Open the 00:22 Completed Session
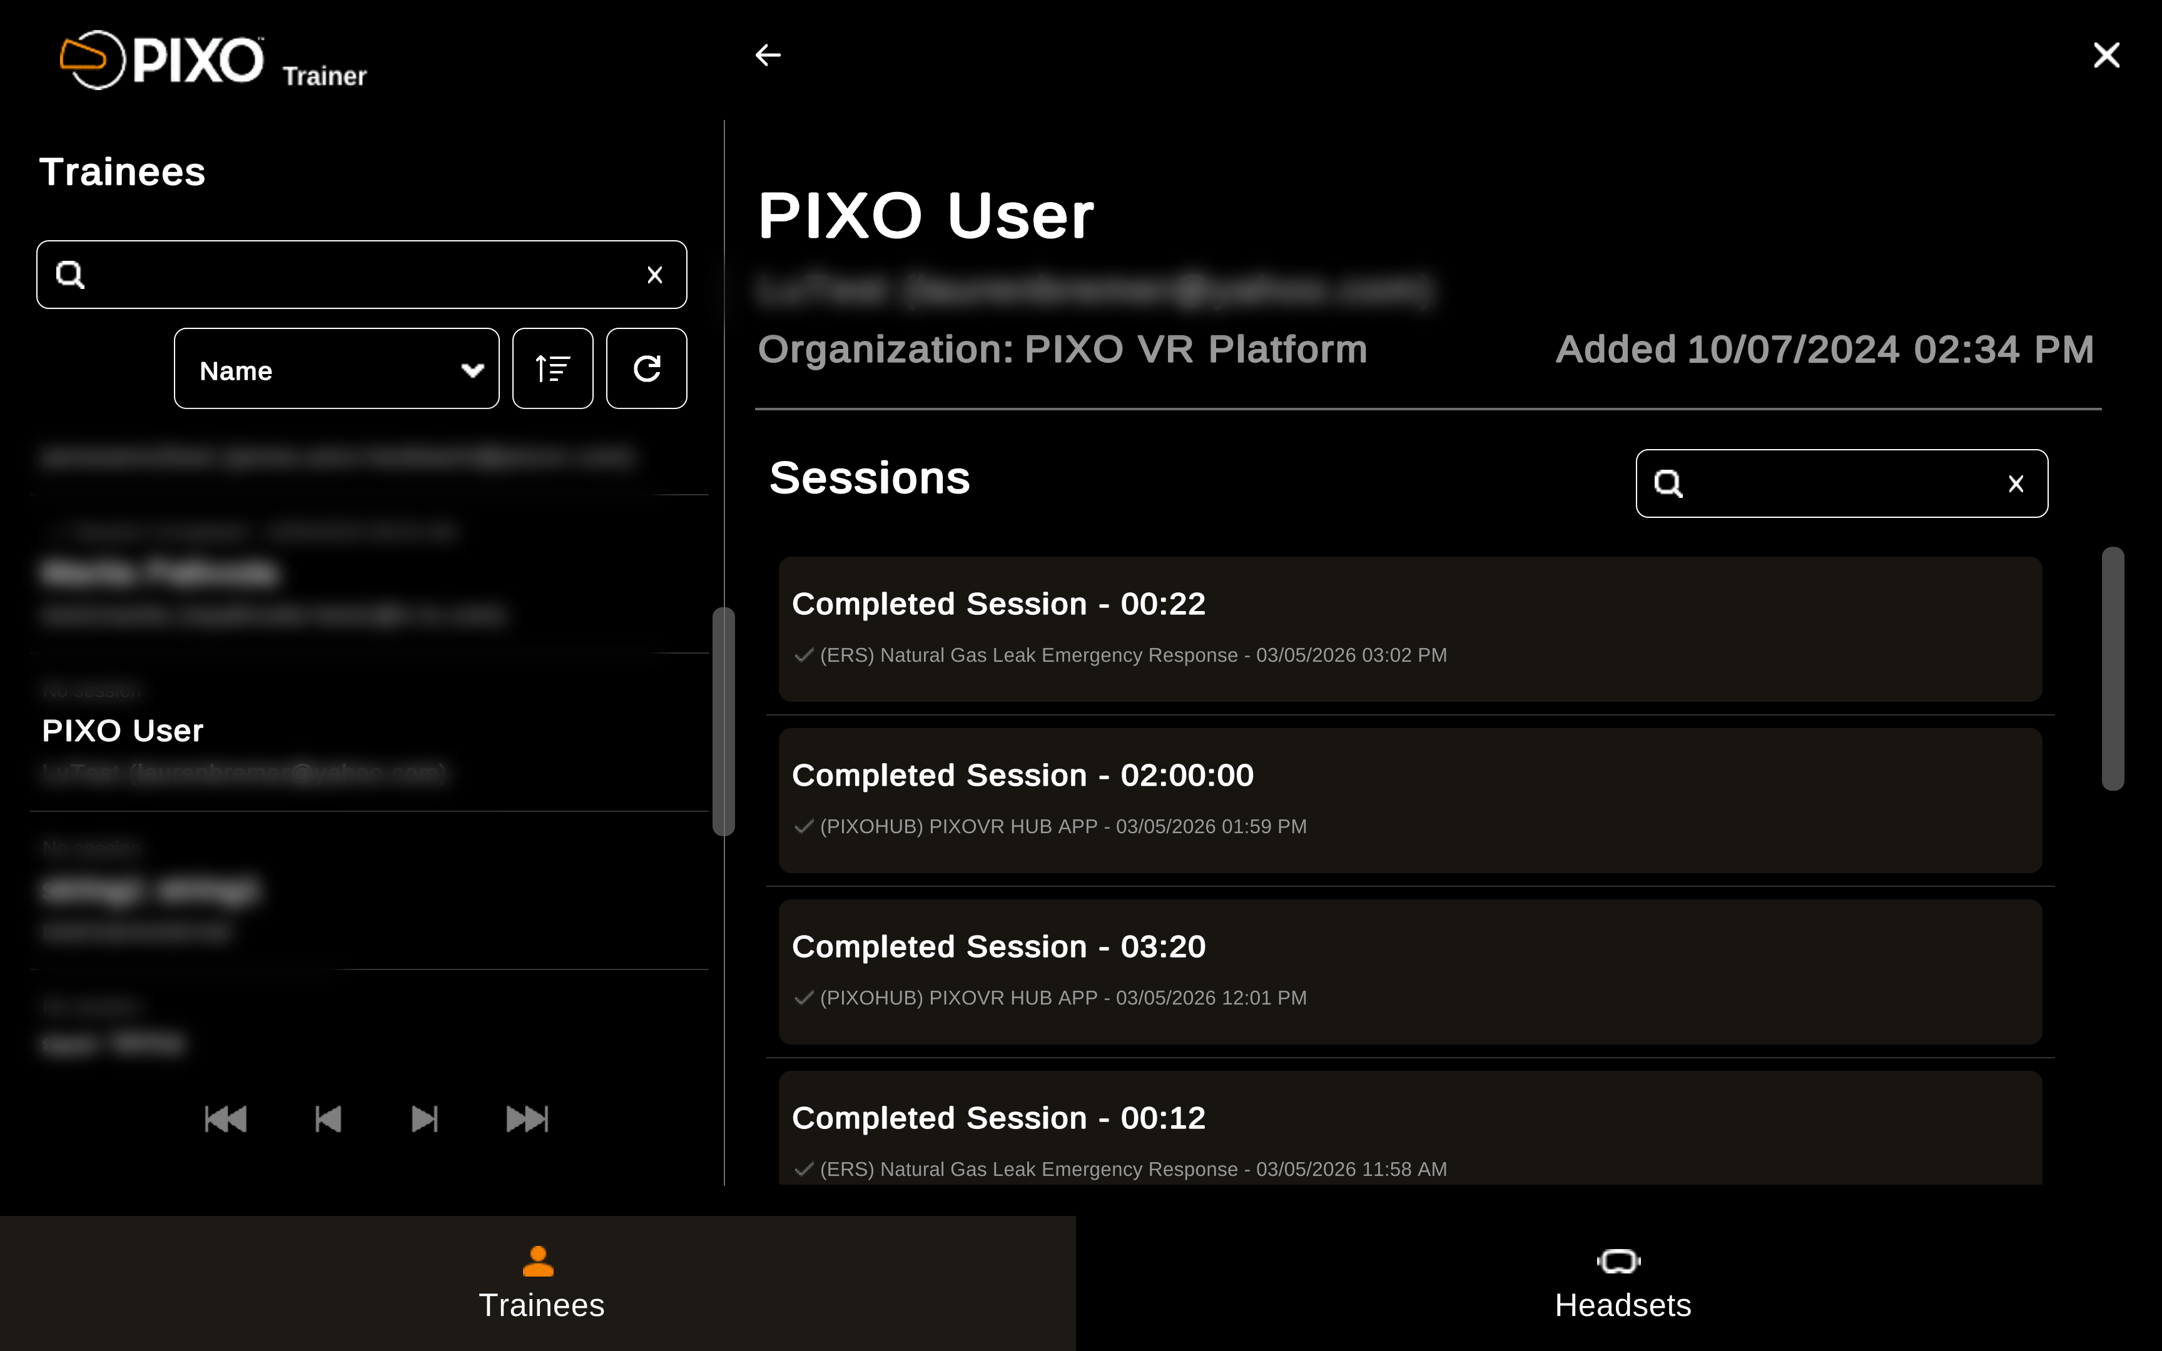 tap(1409, 628)
